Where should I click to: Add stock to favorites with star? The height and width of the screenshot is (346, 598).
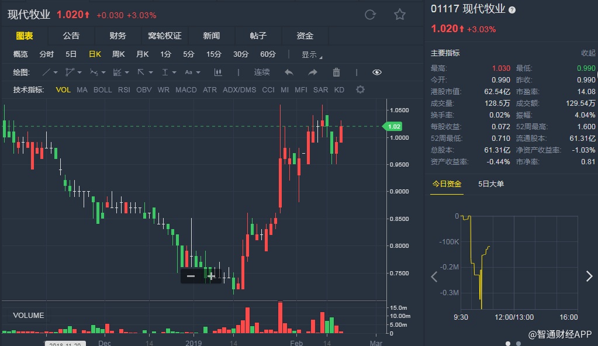[x=400, y=15]
